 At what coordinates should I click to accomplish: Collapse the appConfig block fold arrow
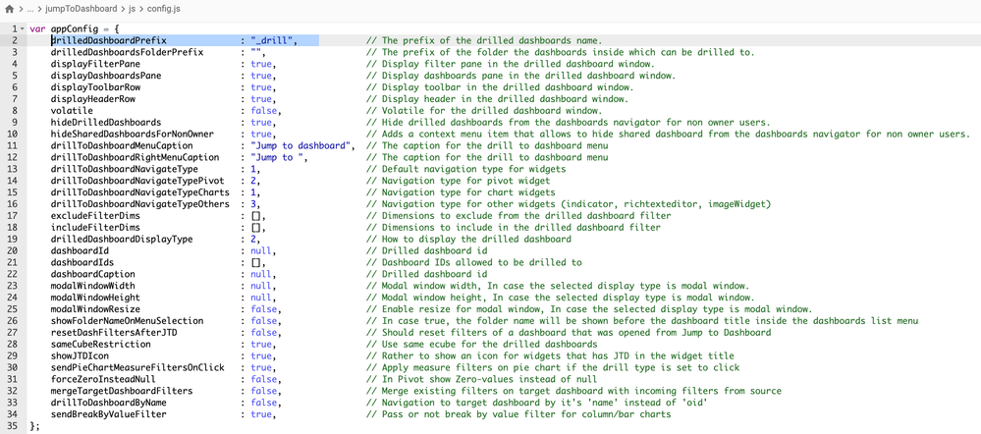tap(21, 28)
